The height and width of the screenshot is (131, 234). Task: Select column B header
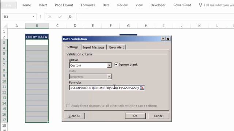click(x=37, y=26)
